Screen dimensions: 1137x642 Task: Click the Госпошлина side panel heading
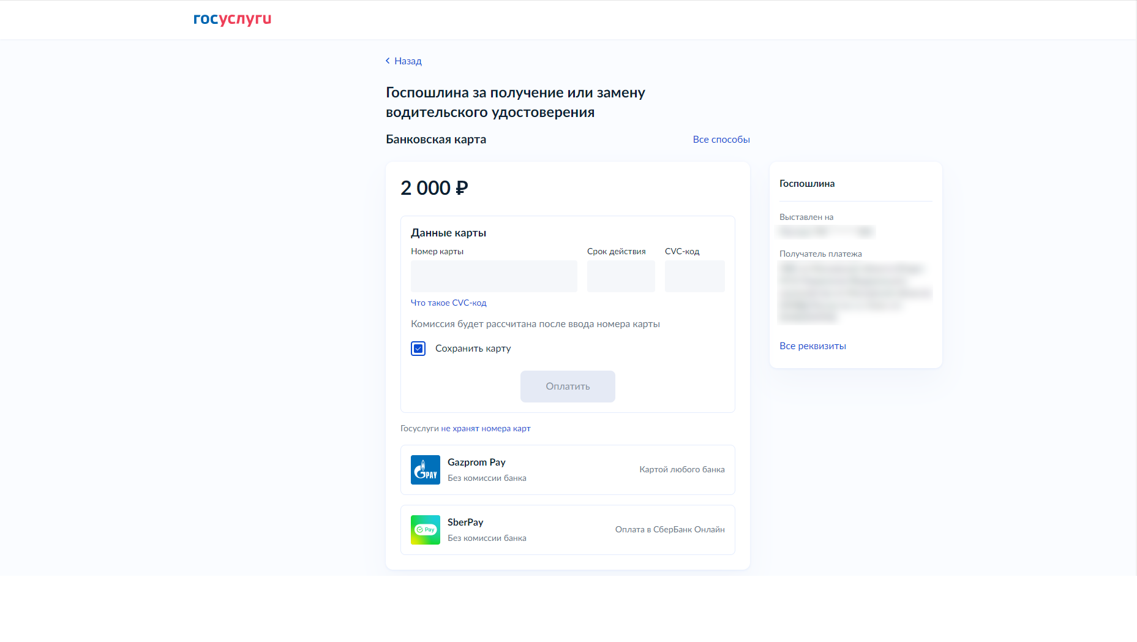tap(807, 184)
